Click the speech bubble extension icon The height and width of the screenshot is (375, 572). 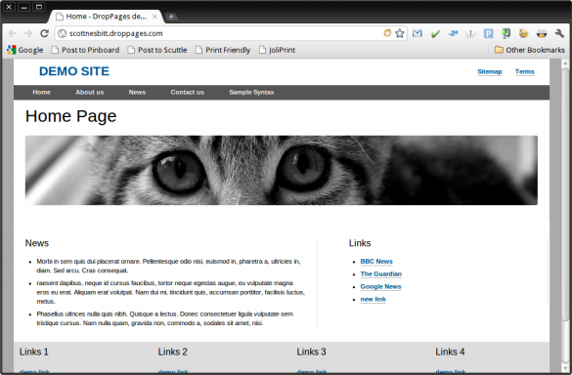[x=470, y=34]
